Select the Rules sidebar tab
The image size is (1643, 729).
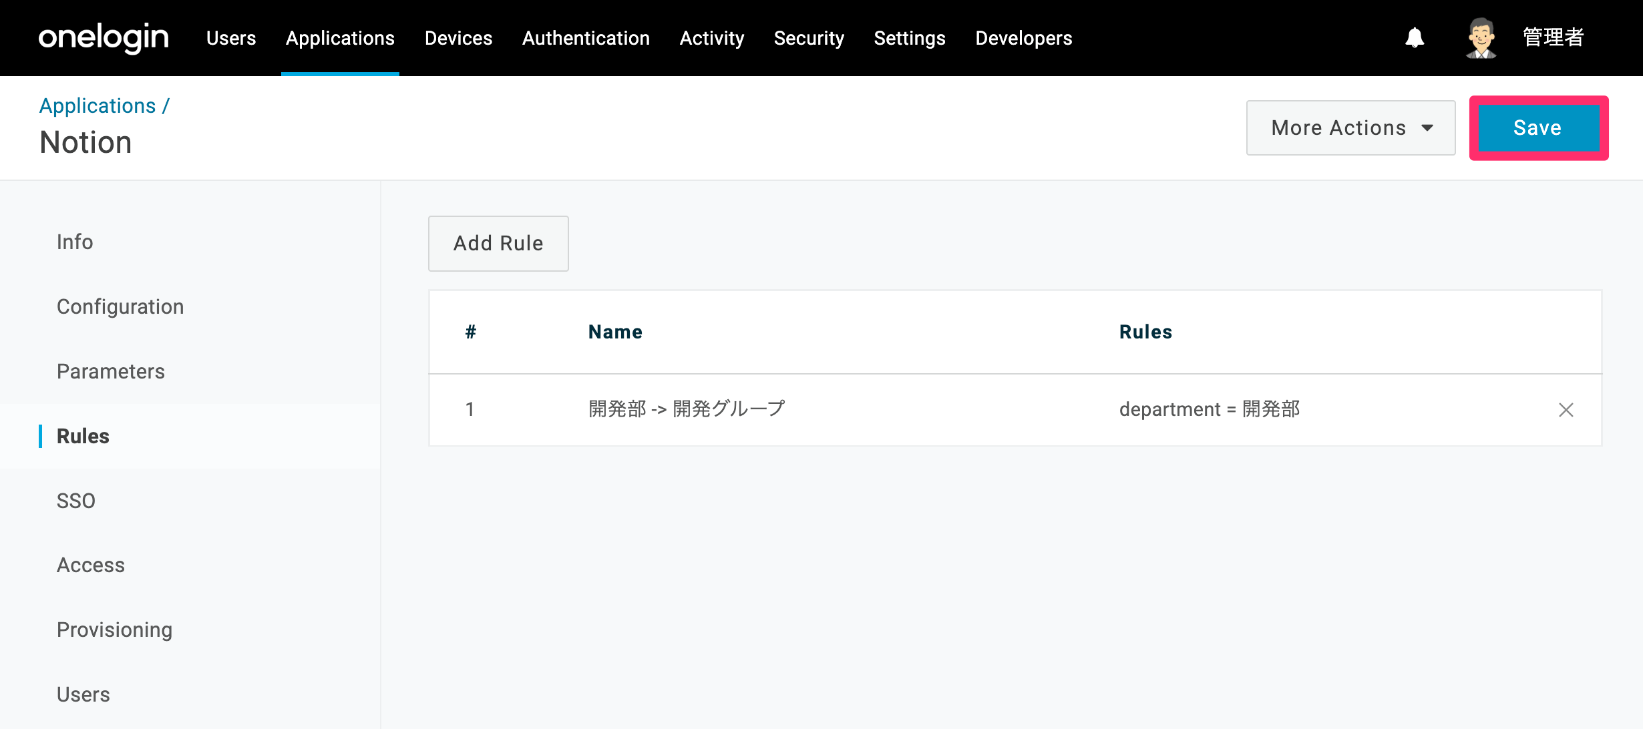[83, 436]
